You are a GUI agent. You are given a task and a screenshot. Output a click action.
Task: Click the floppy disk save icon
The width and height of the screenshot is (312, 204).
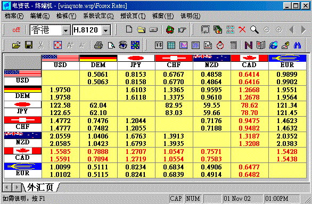[29, 45]
